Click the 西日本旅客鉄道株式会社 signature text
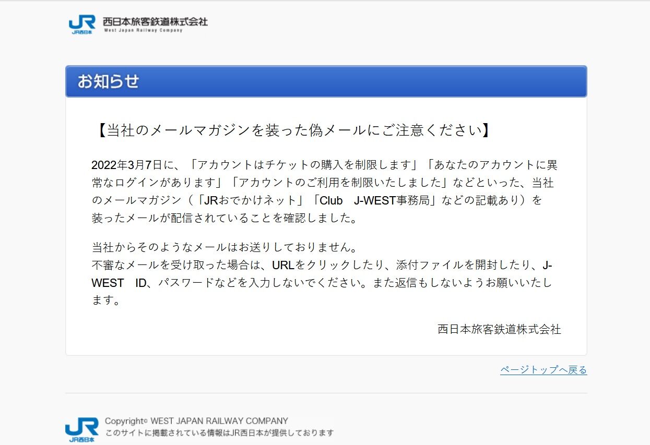The image size is (650, 445). [x=499, y=329]
